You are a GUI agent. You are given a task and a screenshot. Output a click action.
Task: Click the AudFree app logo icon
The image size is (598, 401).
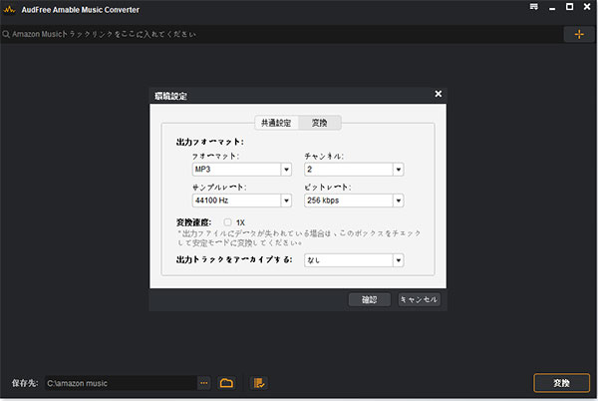(x=9, y=10)
